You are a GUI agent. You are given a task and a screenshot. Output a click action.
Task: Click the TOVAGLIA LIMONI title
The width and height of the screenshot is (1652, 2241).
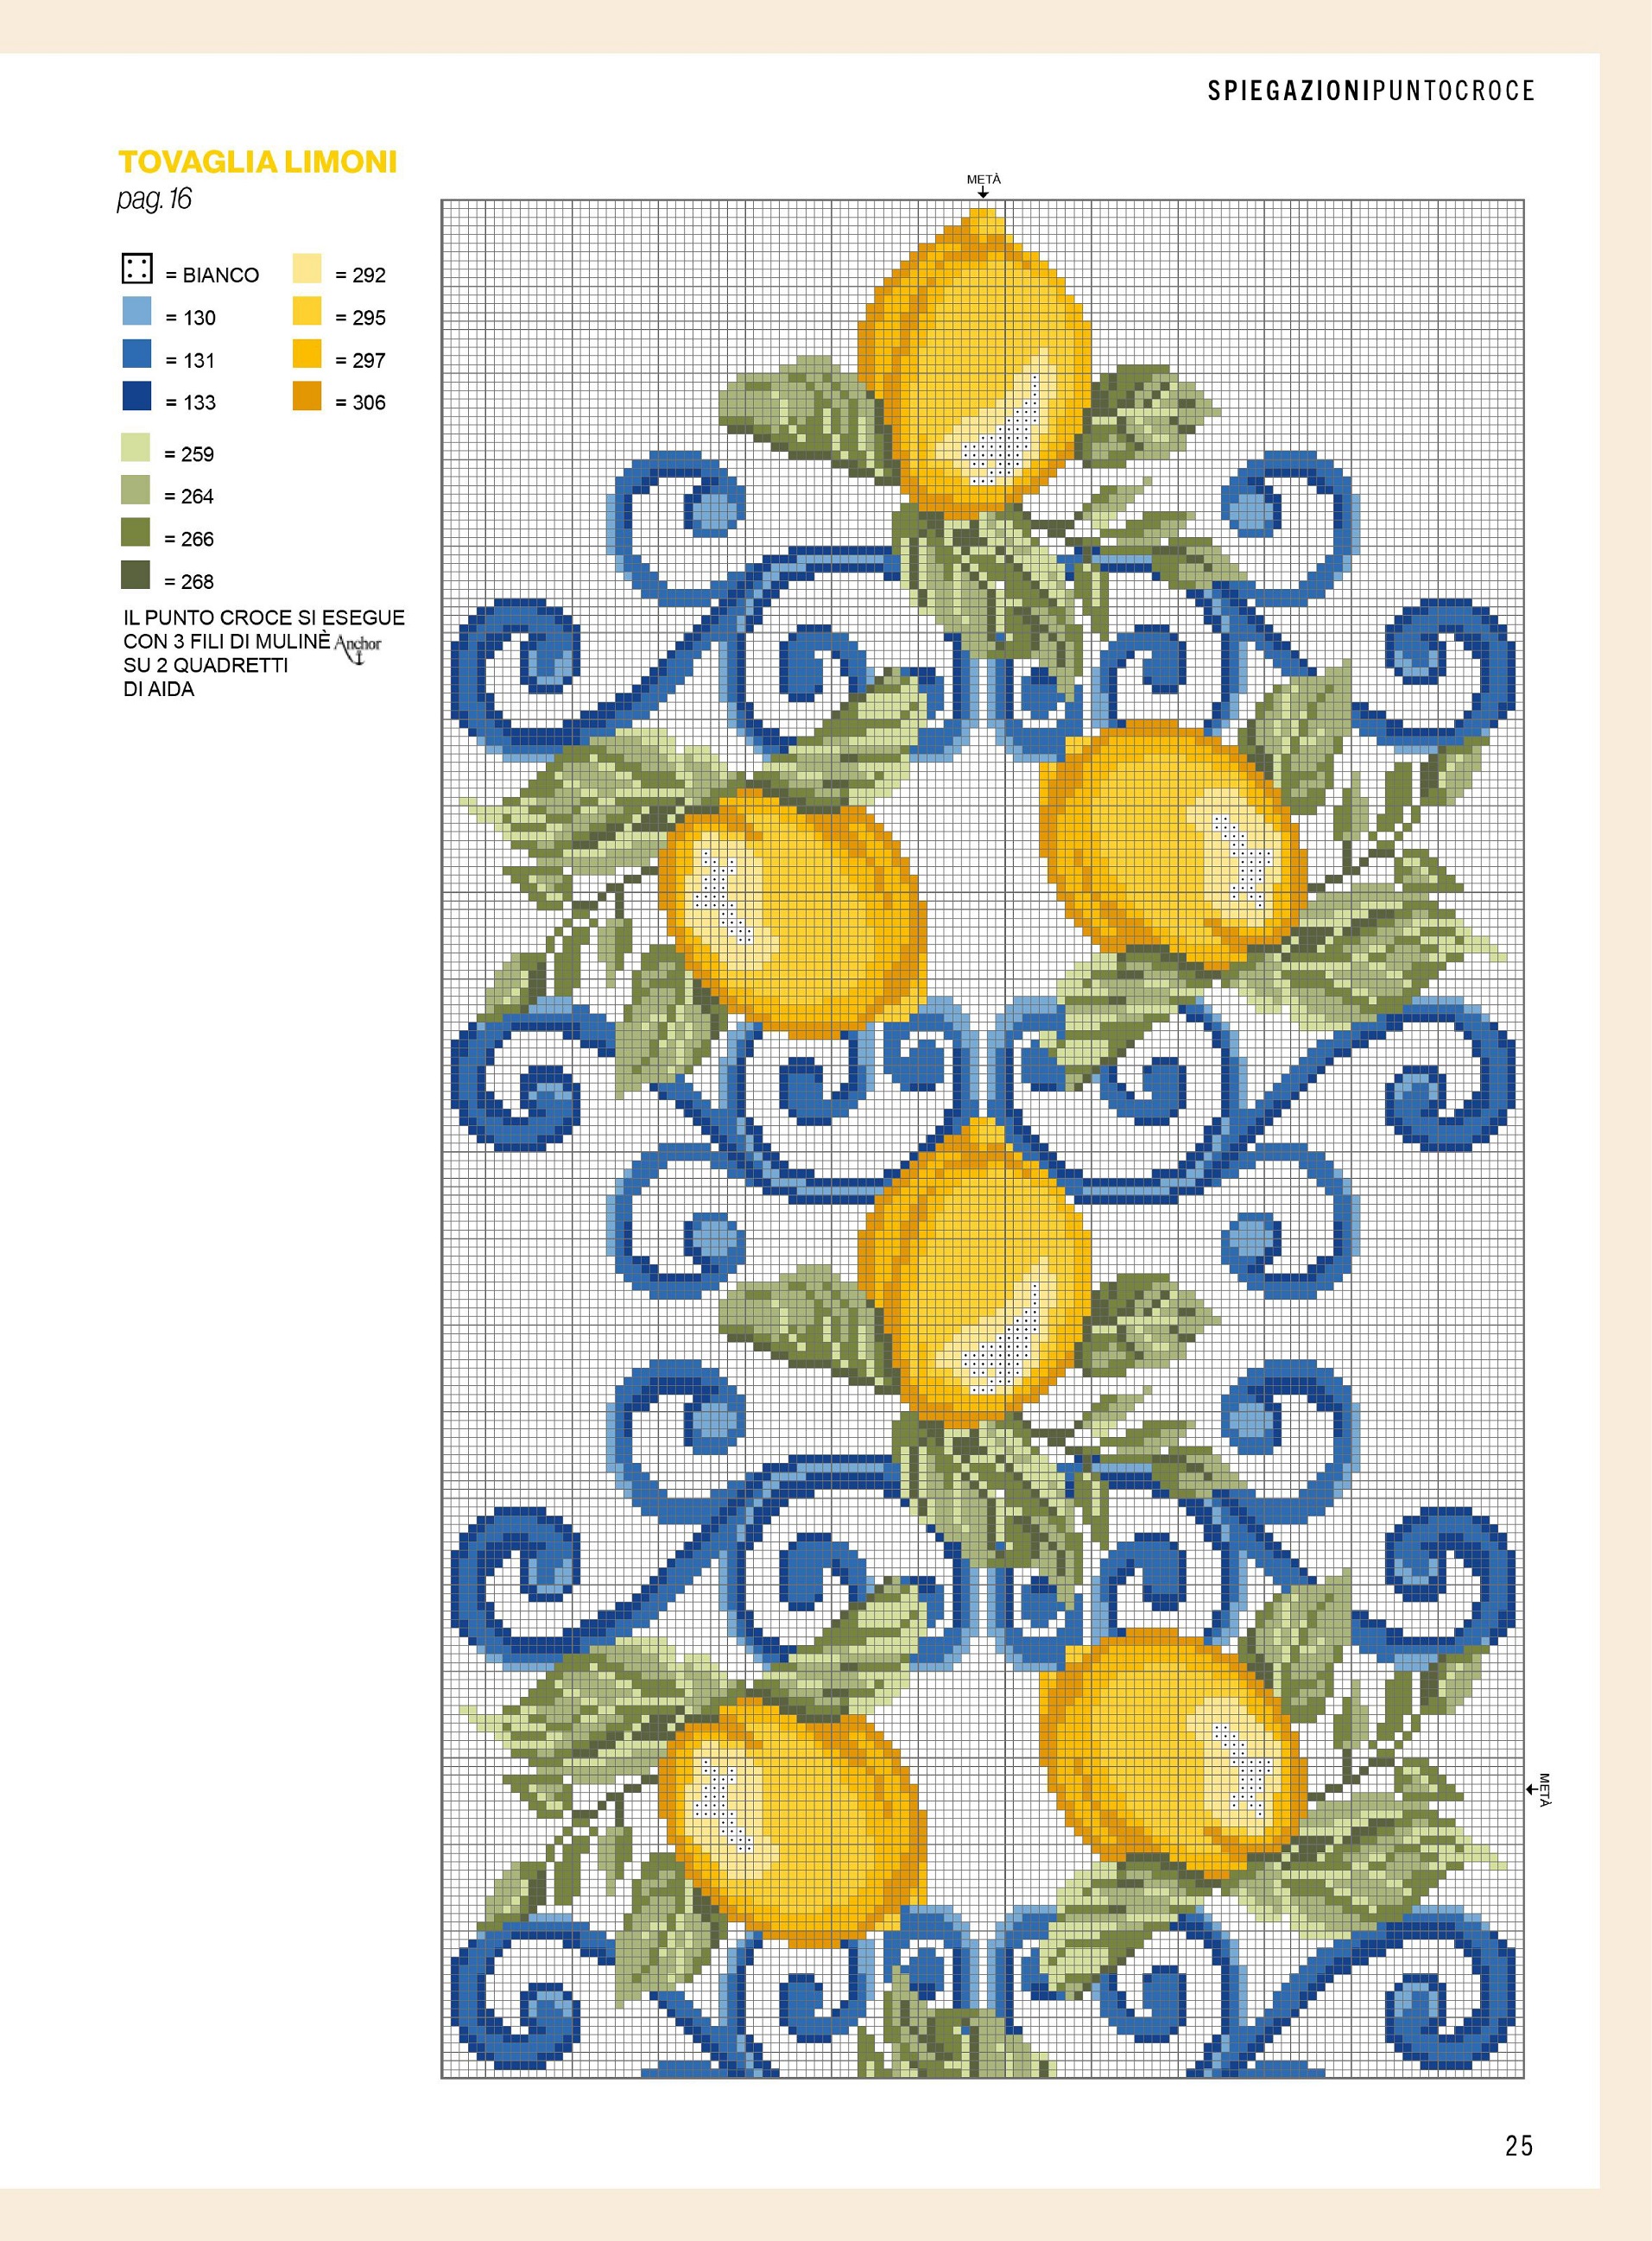(258, 162)
